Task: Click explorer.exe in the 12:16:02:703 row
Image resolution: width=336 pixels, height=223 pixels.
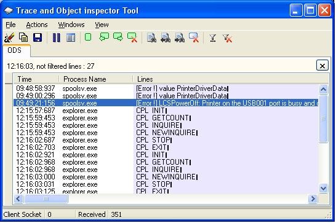Action: pos(80,147)
